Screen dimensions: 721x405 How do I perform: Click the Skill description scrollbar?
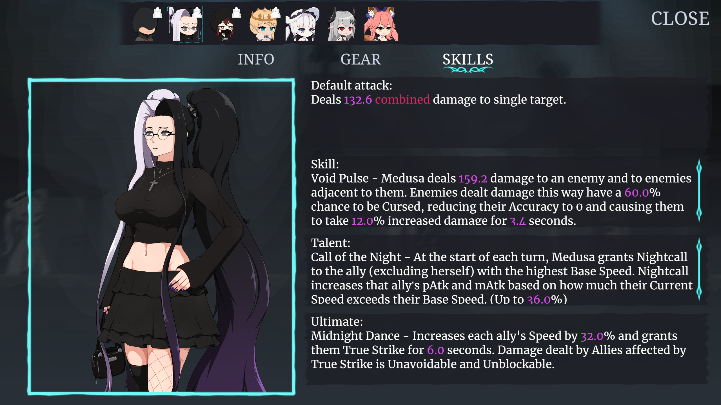coord(699,191)
